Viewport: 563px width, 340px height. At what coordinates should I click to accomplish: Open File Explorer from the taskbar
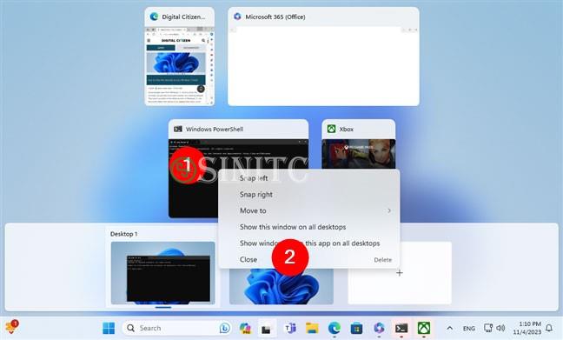(x=312, y=328)
